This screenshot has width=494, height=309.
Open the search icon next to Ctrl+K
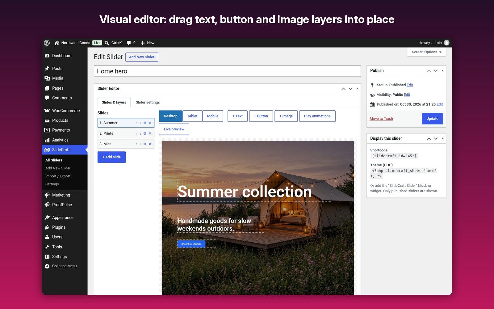[107, 43]
